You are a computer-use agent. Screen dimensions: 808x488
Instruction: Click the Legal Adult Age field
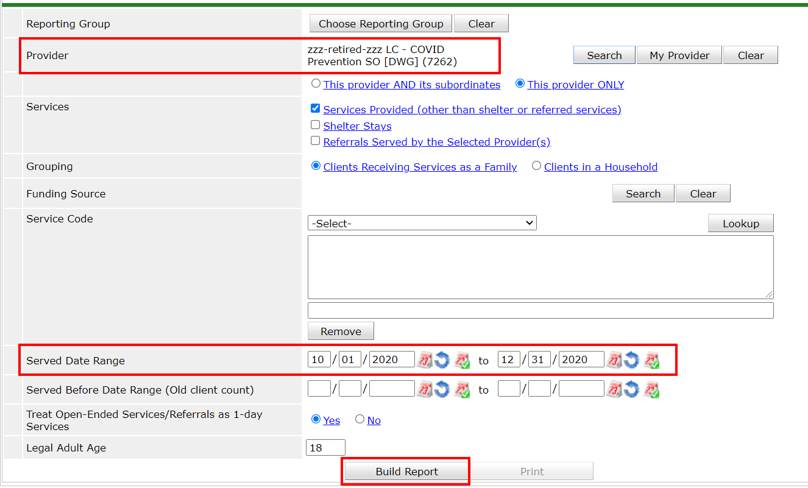tap(325, 448)
